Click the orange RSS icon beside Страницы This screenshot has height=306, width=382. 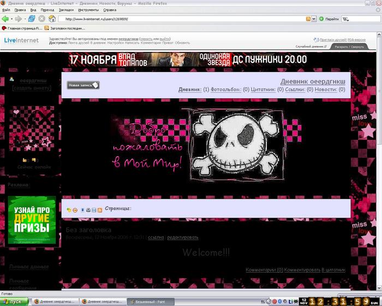coord(100,210)
